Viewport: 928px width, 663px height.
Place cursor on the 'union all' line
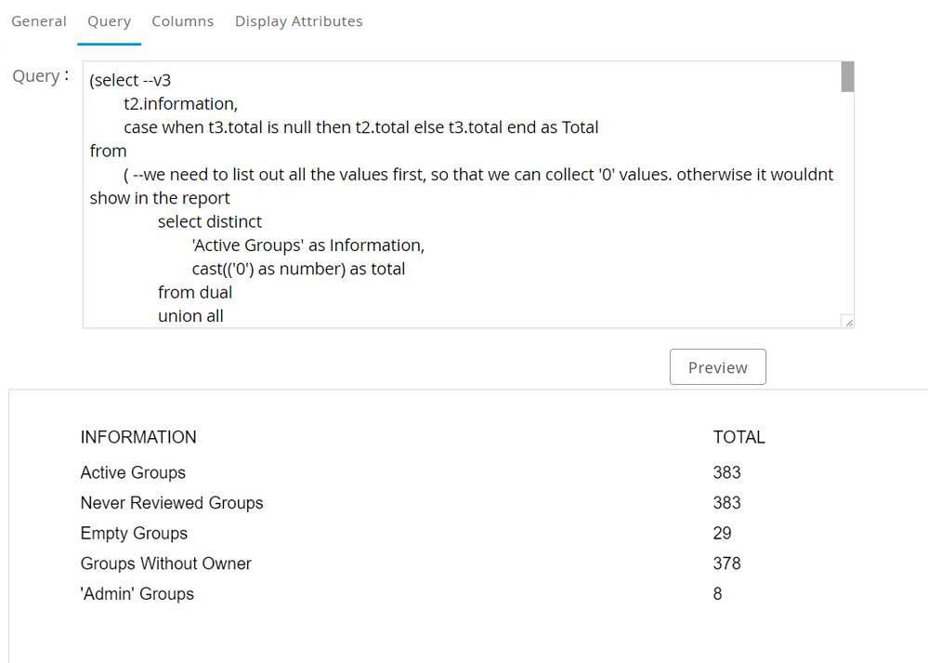click(x=190, y=316)
